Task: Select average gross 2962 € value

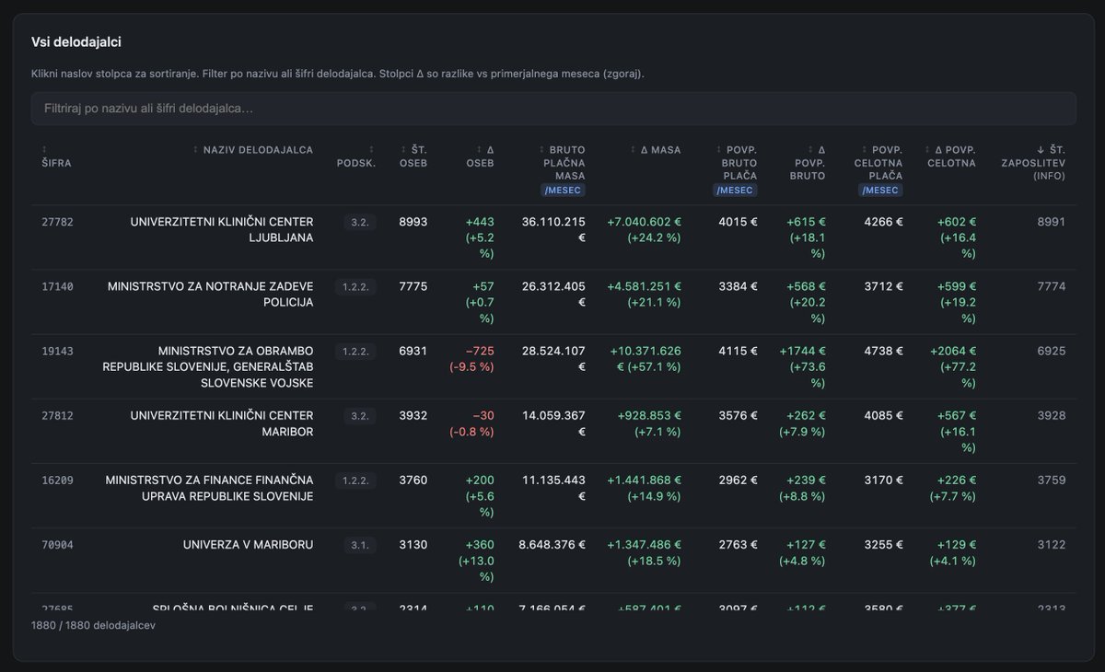Action: [x=738, y=480]
